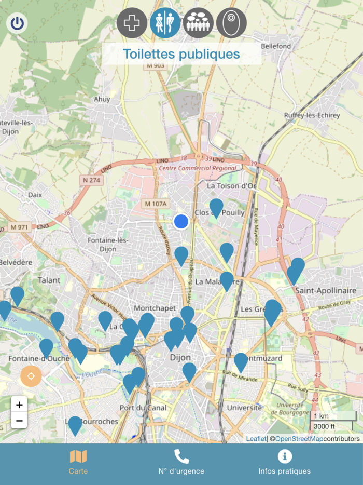Select the marker above Fontaine-d'Ouche label
Screen dimensions: 363x485
click(46, 348)
